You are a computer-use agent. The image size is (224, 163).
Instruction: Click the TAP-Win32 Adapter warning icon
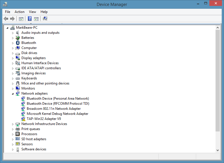click(23, 119)
